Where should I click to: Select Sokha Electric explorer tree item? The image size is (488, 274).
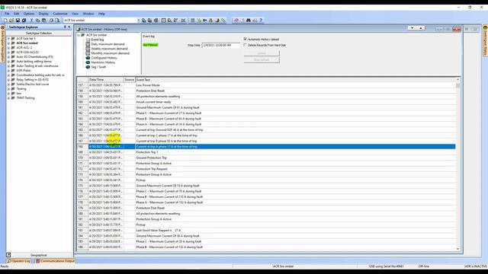coord(33,84)
